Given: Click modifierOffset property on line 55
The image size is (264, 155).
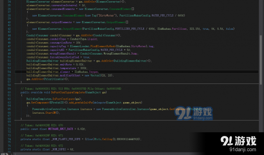Looking at the screenshot, I should point(70,76).
